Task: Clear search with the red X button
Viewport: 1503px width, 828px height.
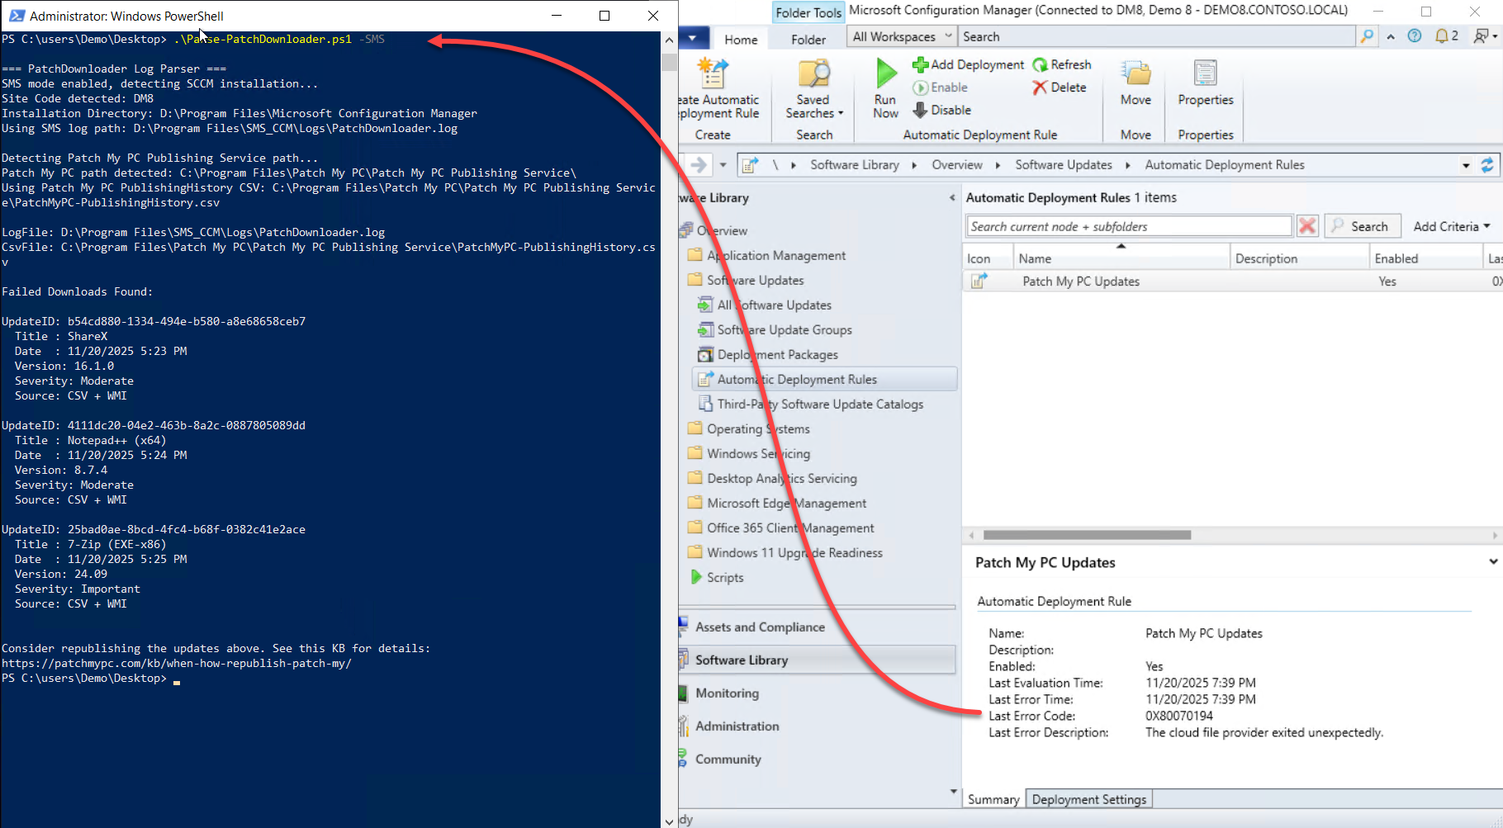Action: click(1307, 226)
